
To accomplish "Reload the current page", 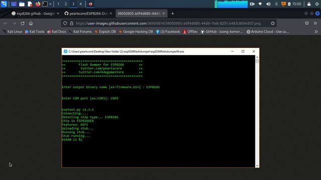I will (x=22, y=23).
